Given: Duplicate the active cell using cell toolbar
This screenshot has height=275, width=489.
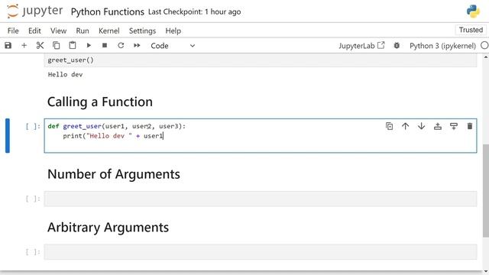Looking at the screenshot, I should click(x=389, y=126).
